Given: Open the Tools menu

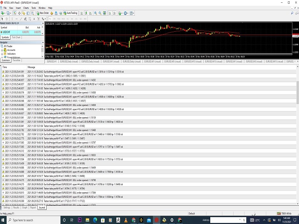Looking at the screenshot, I should [34, 8].
